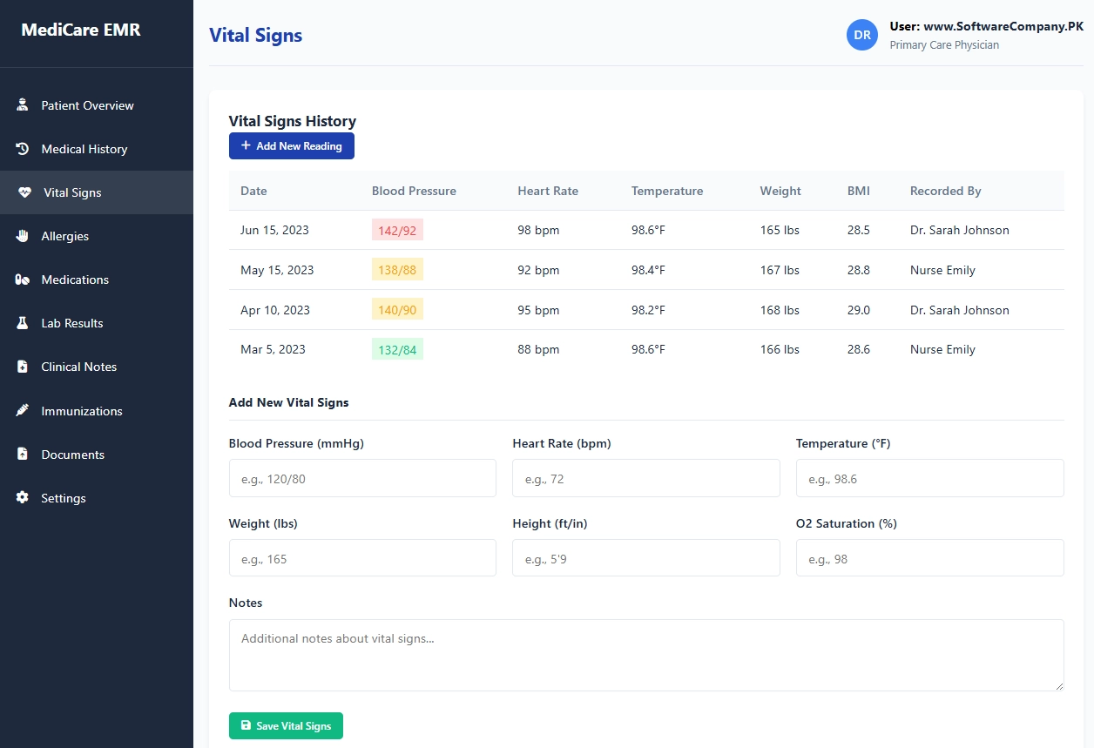Viewport: 1094px width, 748px height.
Task: Click the Notes text area
Action: [645, 655]
